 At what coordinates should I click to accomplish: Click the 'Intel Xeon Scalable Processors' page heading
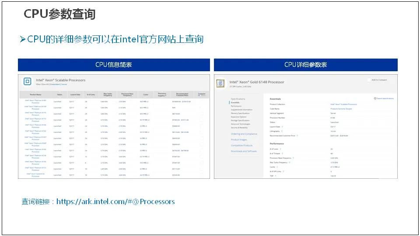pyautogui.click(x=60, y=80)
